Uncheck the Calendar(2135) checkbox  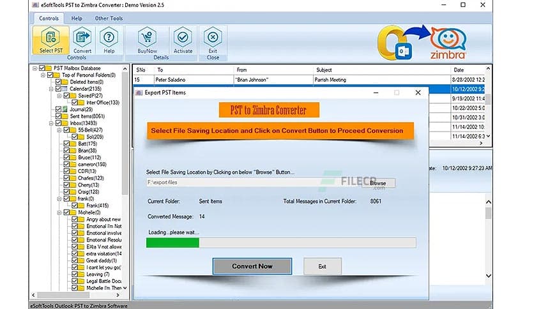(58, 89)
